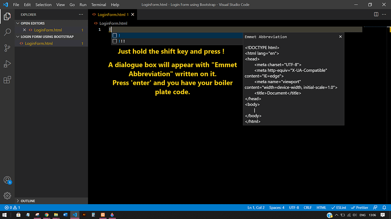Click the Prettier status bar button
This screenshot has height=219, width=391.
359,208
